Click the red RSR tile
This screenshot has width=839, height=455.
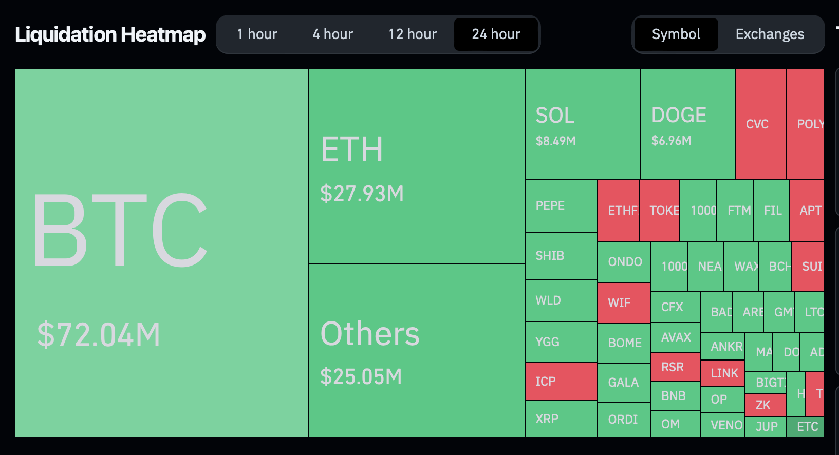675,367
